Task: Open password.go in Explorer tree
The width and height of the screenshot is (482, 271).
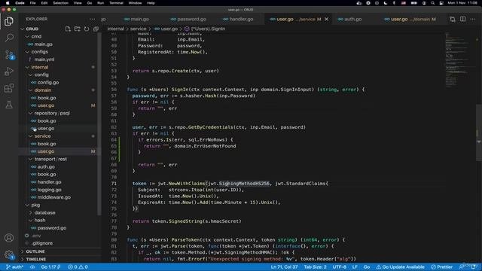Action: pos(52,228)
